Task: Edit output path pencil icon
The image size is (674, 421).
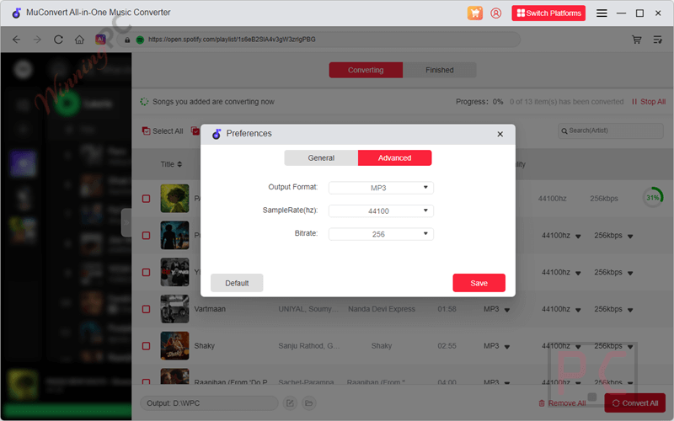Action: pos(290,403)
